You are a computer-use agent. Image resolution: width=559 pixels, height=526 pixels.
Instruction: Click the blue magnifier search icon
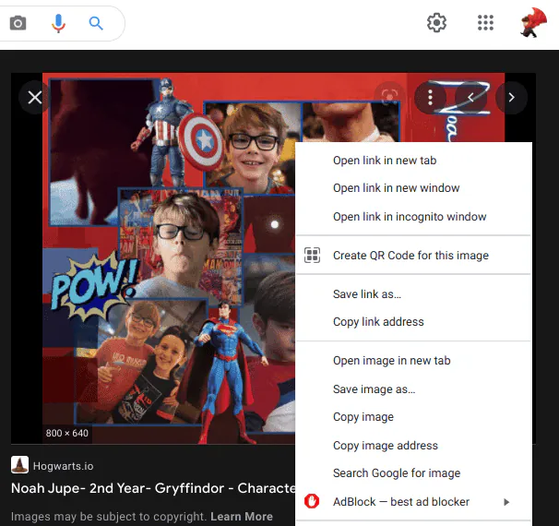coord(96,24)
